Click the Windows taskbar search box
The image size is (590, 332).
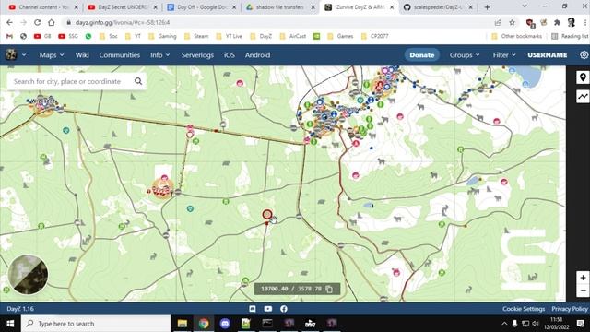point(96,324)
